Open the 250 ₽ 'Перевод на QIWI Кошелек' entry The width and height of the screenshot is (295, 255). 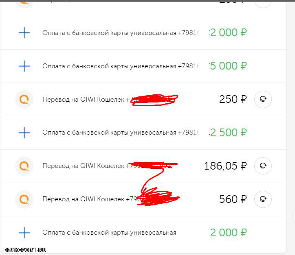[143, 99]
